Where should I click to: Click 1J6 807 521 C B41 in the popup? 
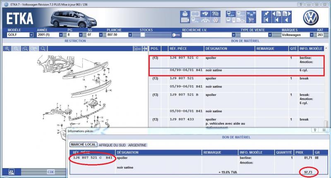click(x=92, y=158)
